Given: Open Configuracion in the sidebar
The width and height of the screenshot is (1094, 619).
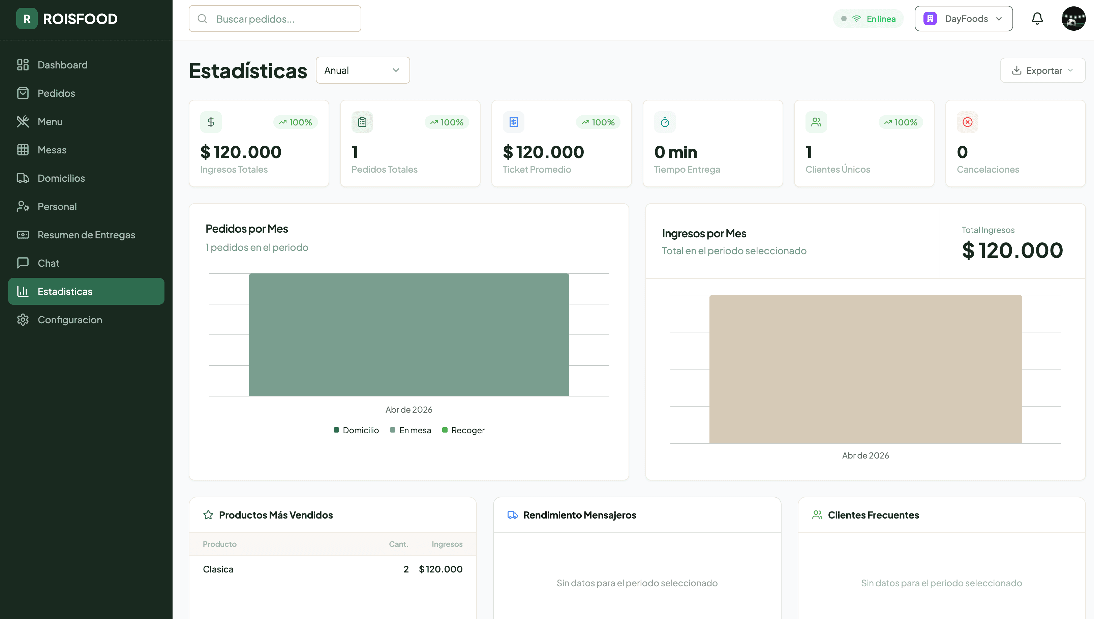Looking at the screenshot, I should (86, 320).
